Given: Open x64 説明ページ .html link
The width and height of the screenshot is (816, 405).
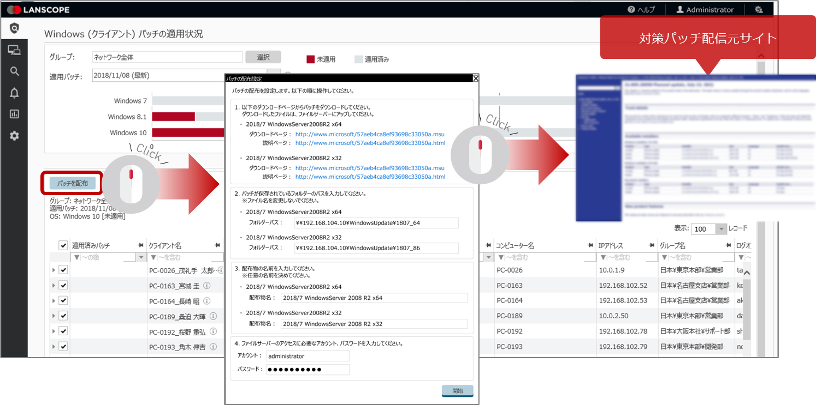Looking at the screenshot, I should [370, 143].
